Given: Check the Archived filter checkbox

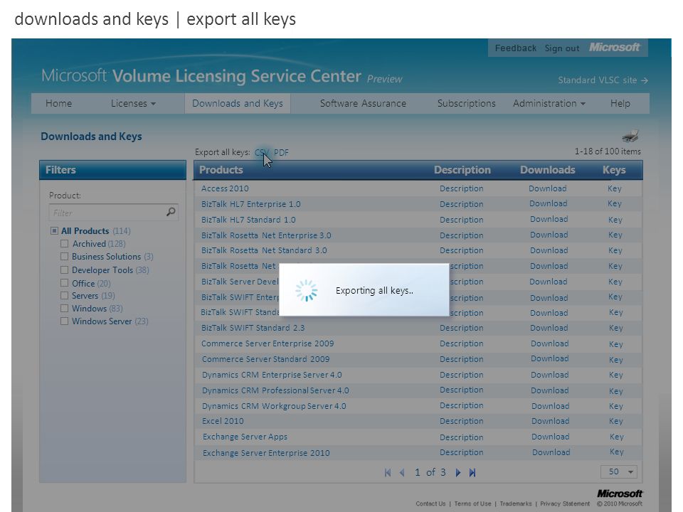Looking at the screenshot, I should tap(64, 243).
